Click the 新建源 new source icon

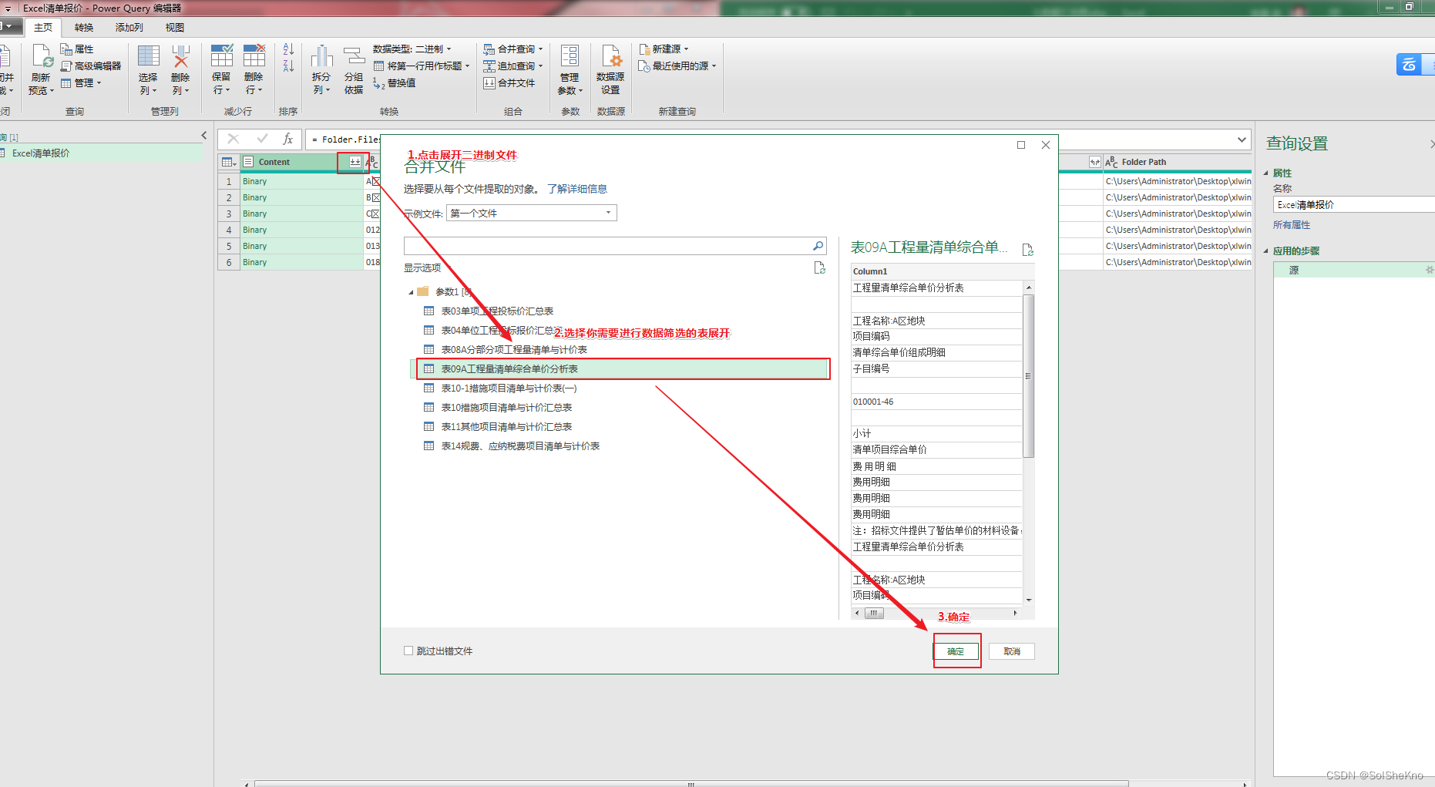coord(644,49)
